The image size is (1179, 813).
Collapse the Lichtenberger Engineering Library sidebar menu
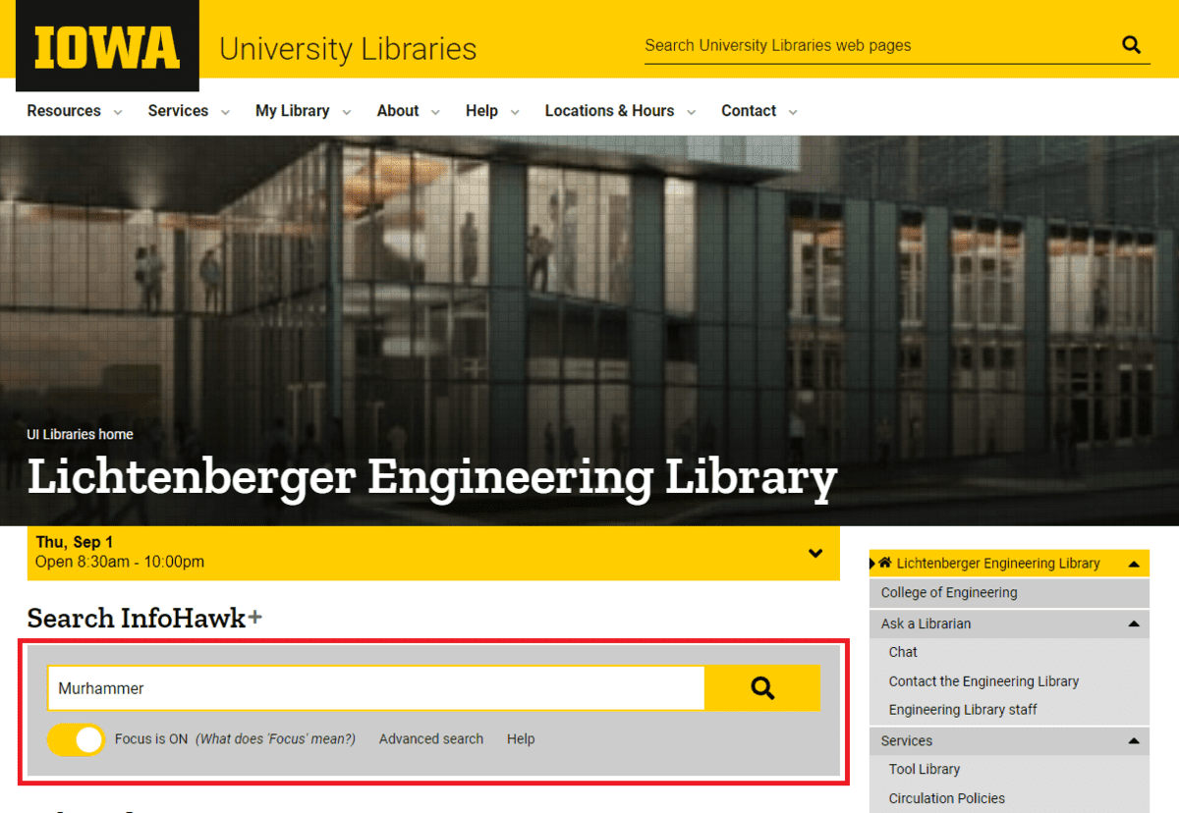[x=1134, y=564]
